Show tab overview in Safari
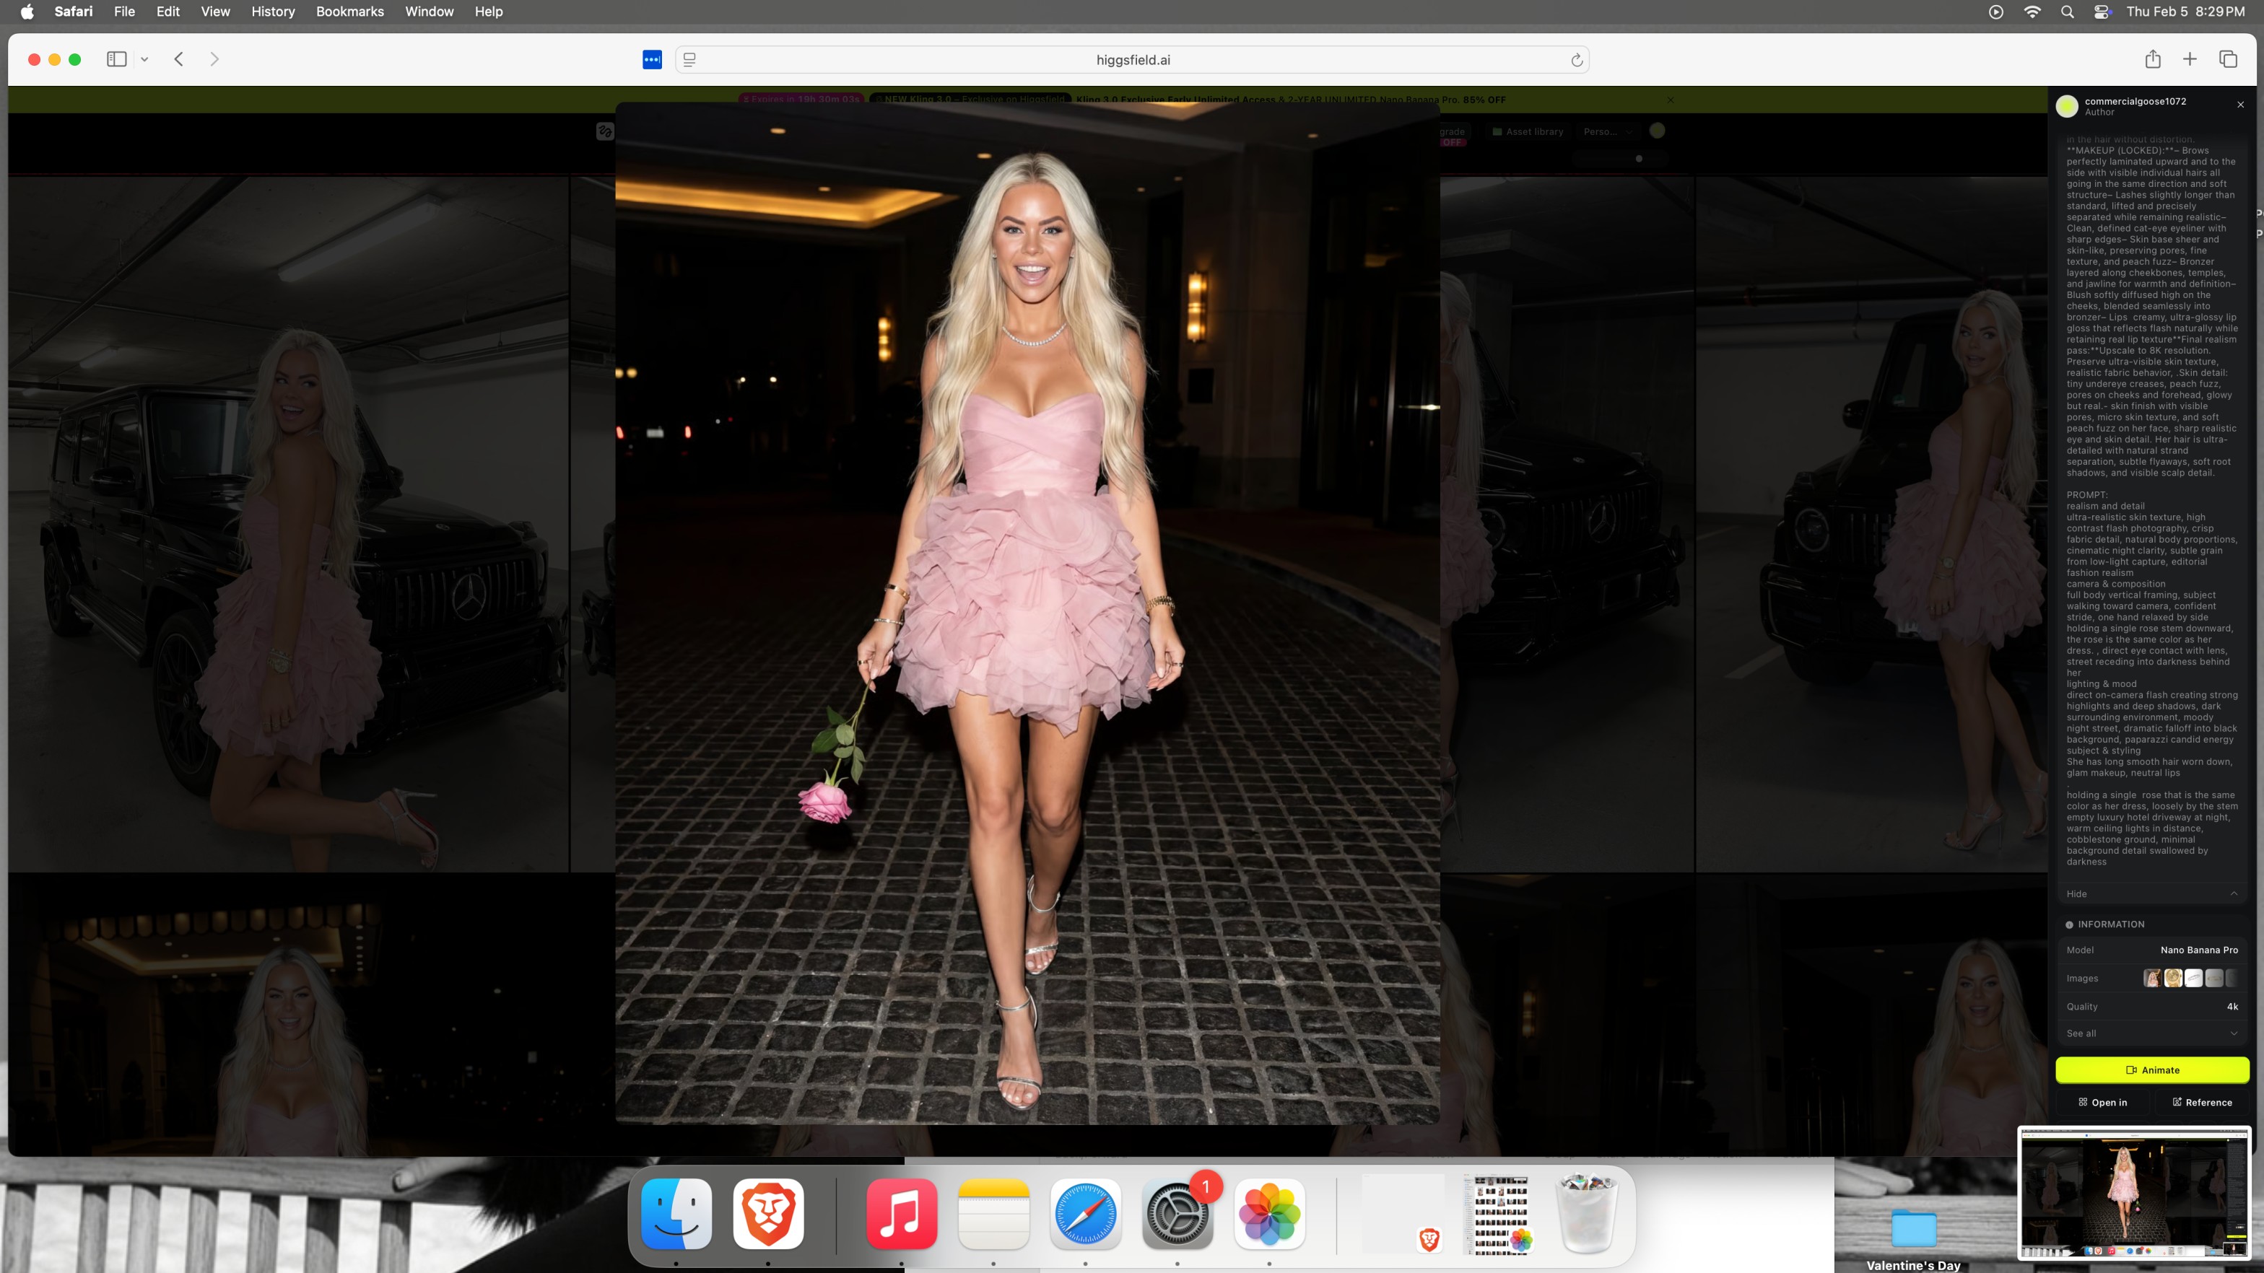Viewport: 2264px width, 1273px height. pos(2227,59)
